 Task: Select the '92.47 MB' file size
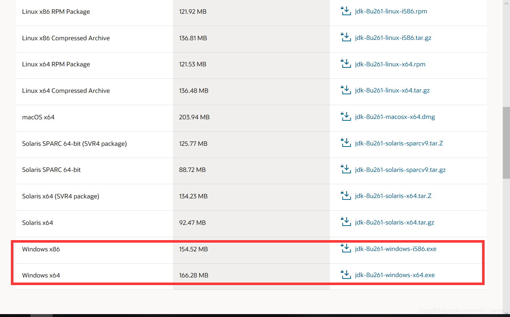click(x=192, y=223)
